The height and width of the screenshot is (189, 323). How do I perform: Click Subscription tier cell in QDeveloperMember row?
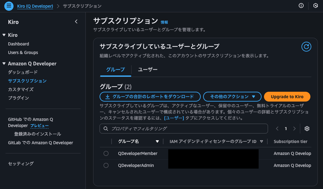click(292, 153)
